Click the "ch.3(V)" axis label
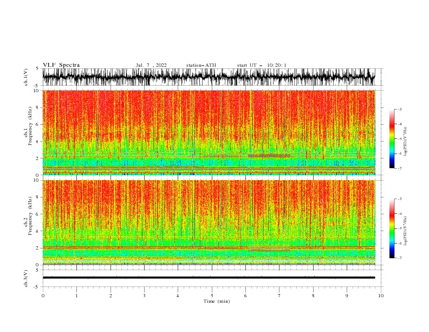 click(26, 278)
